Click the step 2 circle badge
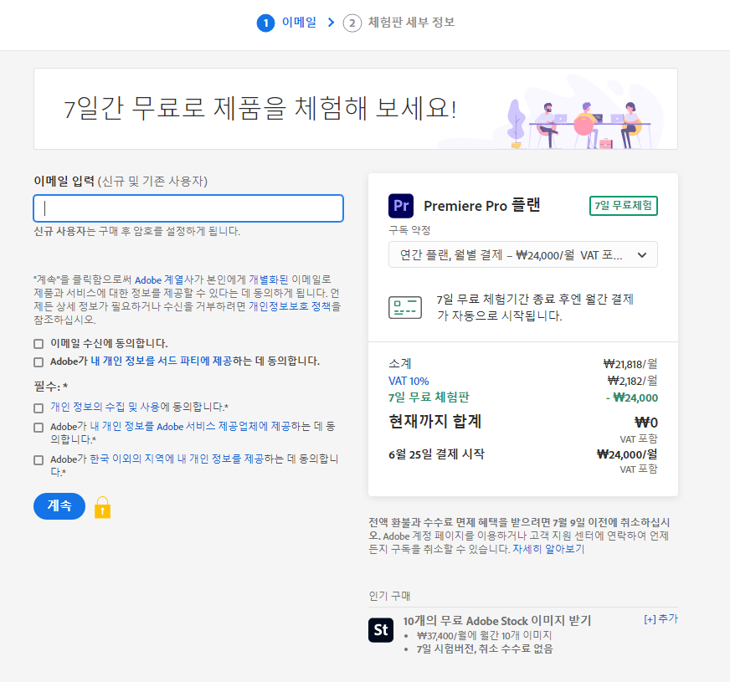This screenshot has height=682, width=730. click(x=352, y=23)
